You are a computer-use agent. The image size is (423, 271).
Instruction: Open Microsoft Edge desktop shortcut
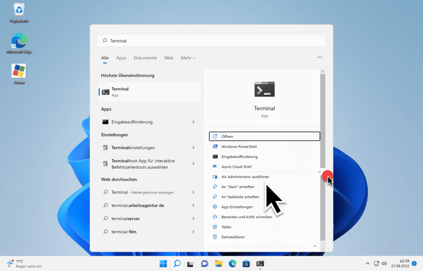tap(19, 43)
